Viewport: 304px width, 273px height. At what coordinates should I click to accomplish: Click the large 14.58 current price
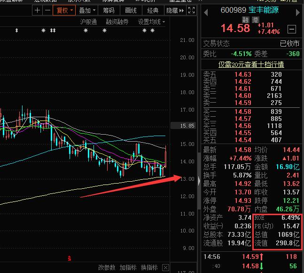[x=235, y=28]
